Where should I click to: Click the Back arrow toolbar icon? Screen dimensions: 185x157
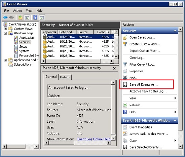pos(5,17)
